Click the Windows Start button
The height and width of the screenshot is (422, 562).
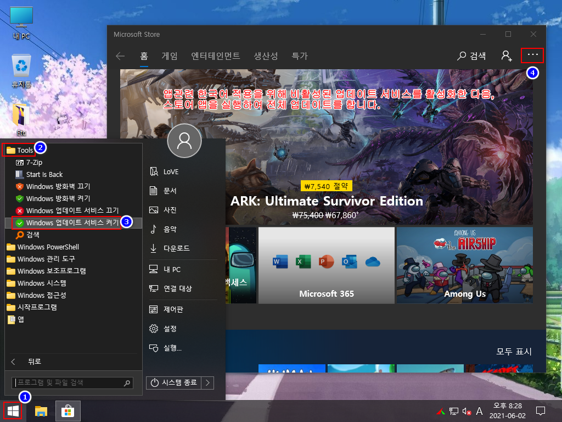point(13,411)
